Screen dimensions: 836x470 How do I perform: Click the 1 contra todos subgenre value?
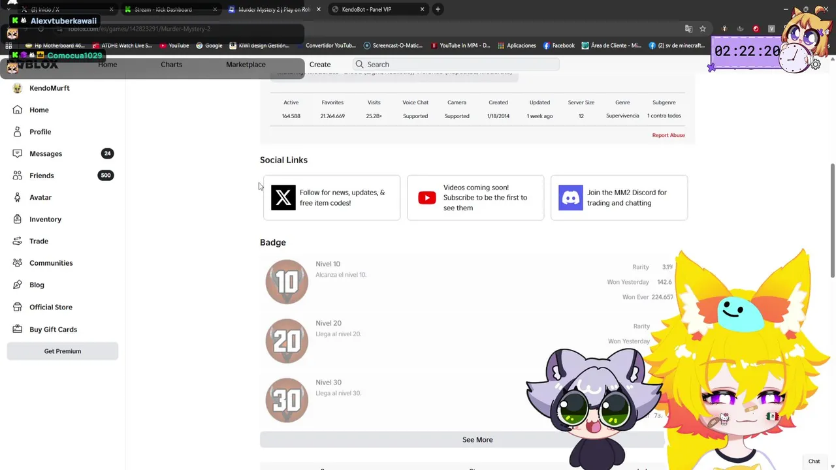tap(664, 116)
